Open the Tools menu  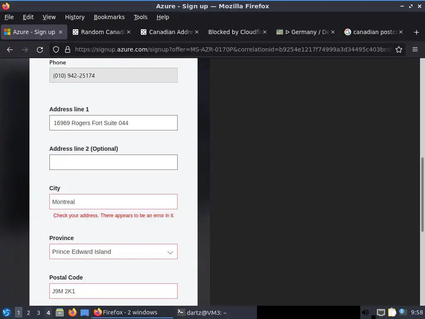140,17
